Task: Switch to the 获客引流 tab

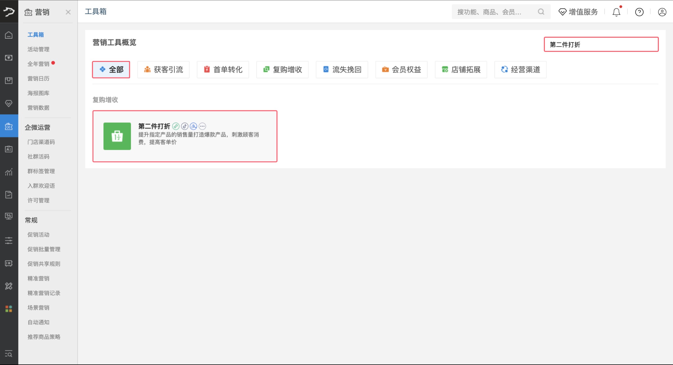Action: click(164, 69)
